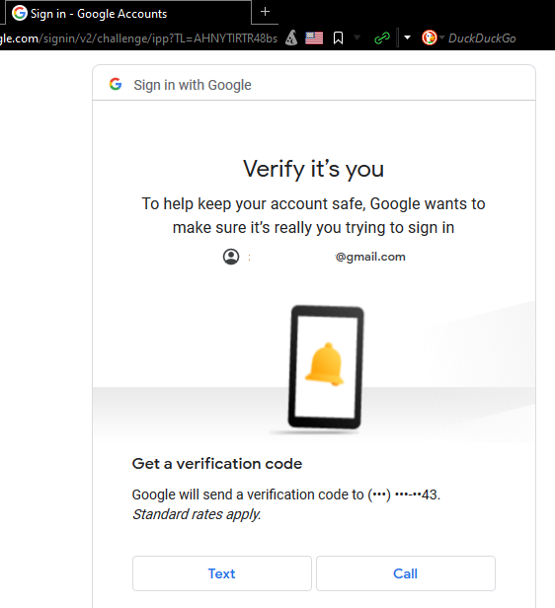
Task: Open the white dropdown arrow after the divider
Action: (407, 38)
